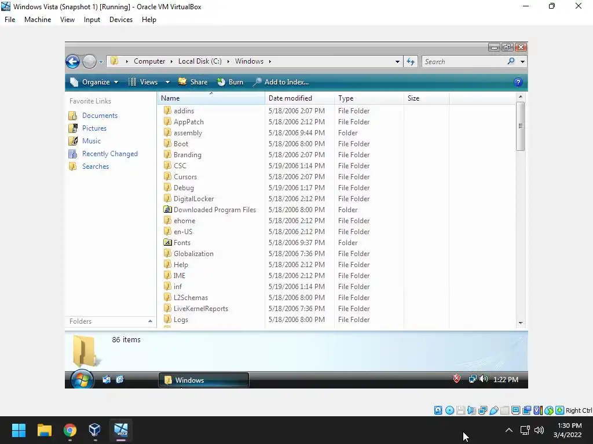This screenshot has width=593, height=444.
Task: Click the Windows taskbar button in Vista
Action: pos(203,380)
